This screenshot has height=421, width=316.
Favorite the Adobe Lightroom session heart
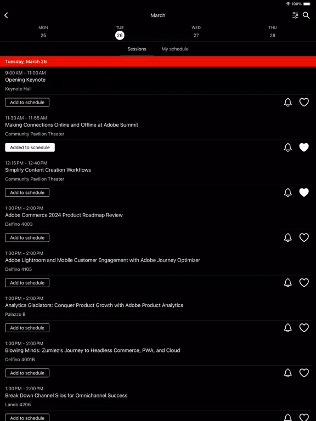click(x=304, y=283)
